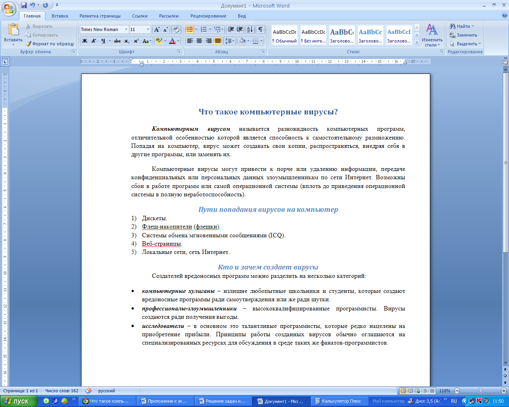Click the пуск Start button
Image resolution: width=509 pixels, height=407 pixels.
click(x=19, y=401)
